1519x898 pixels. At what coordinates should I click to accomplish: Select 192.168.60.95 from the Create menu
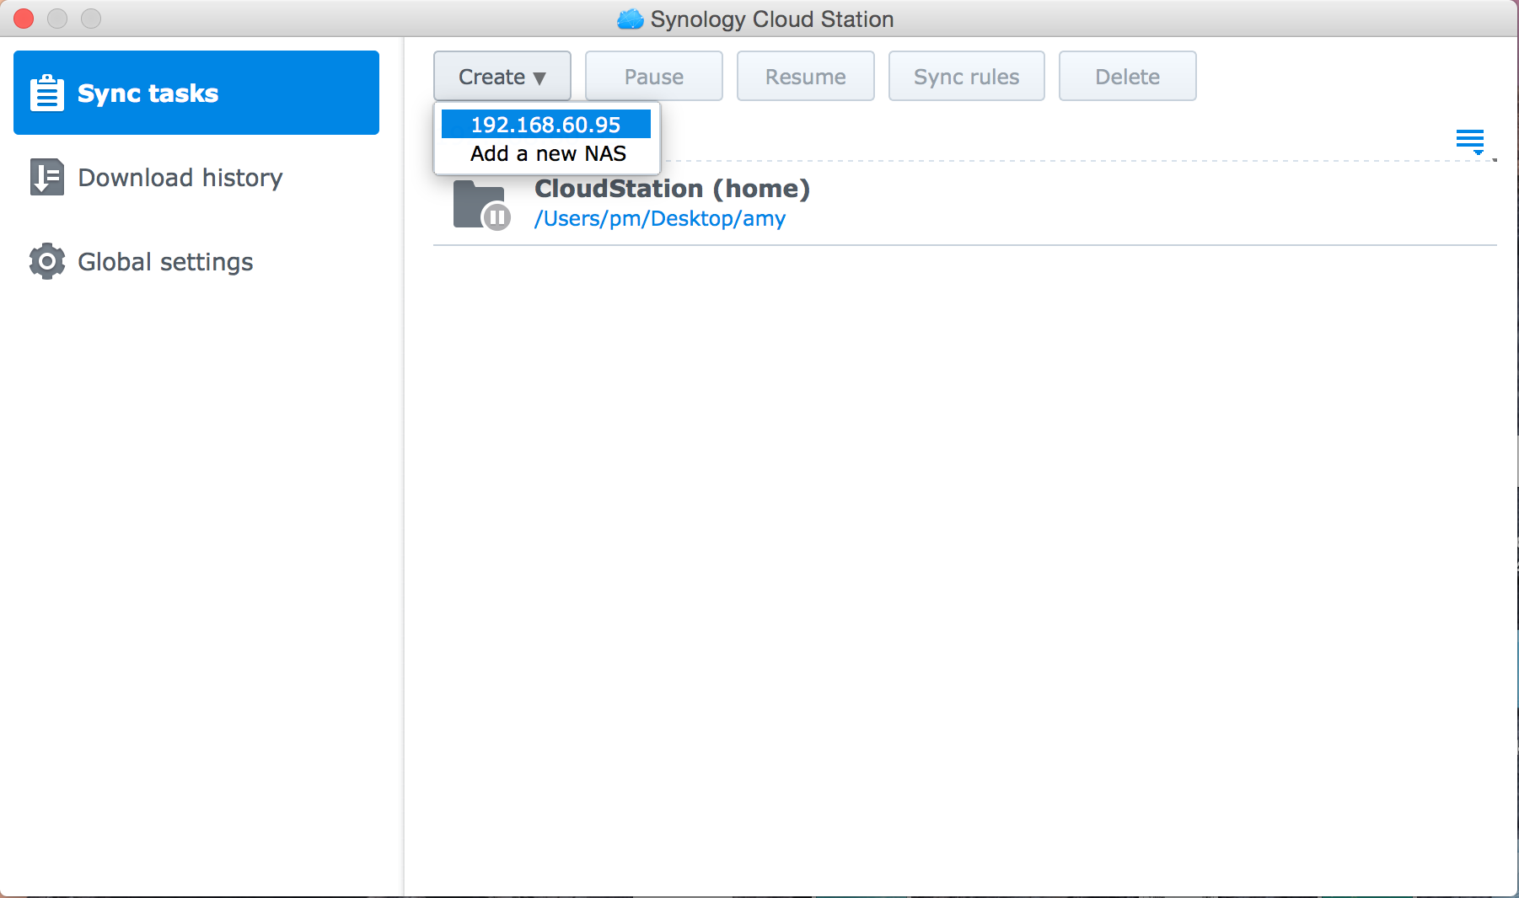[546, 125]
